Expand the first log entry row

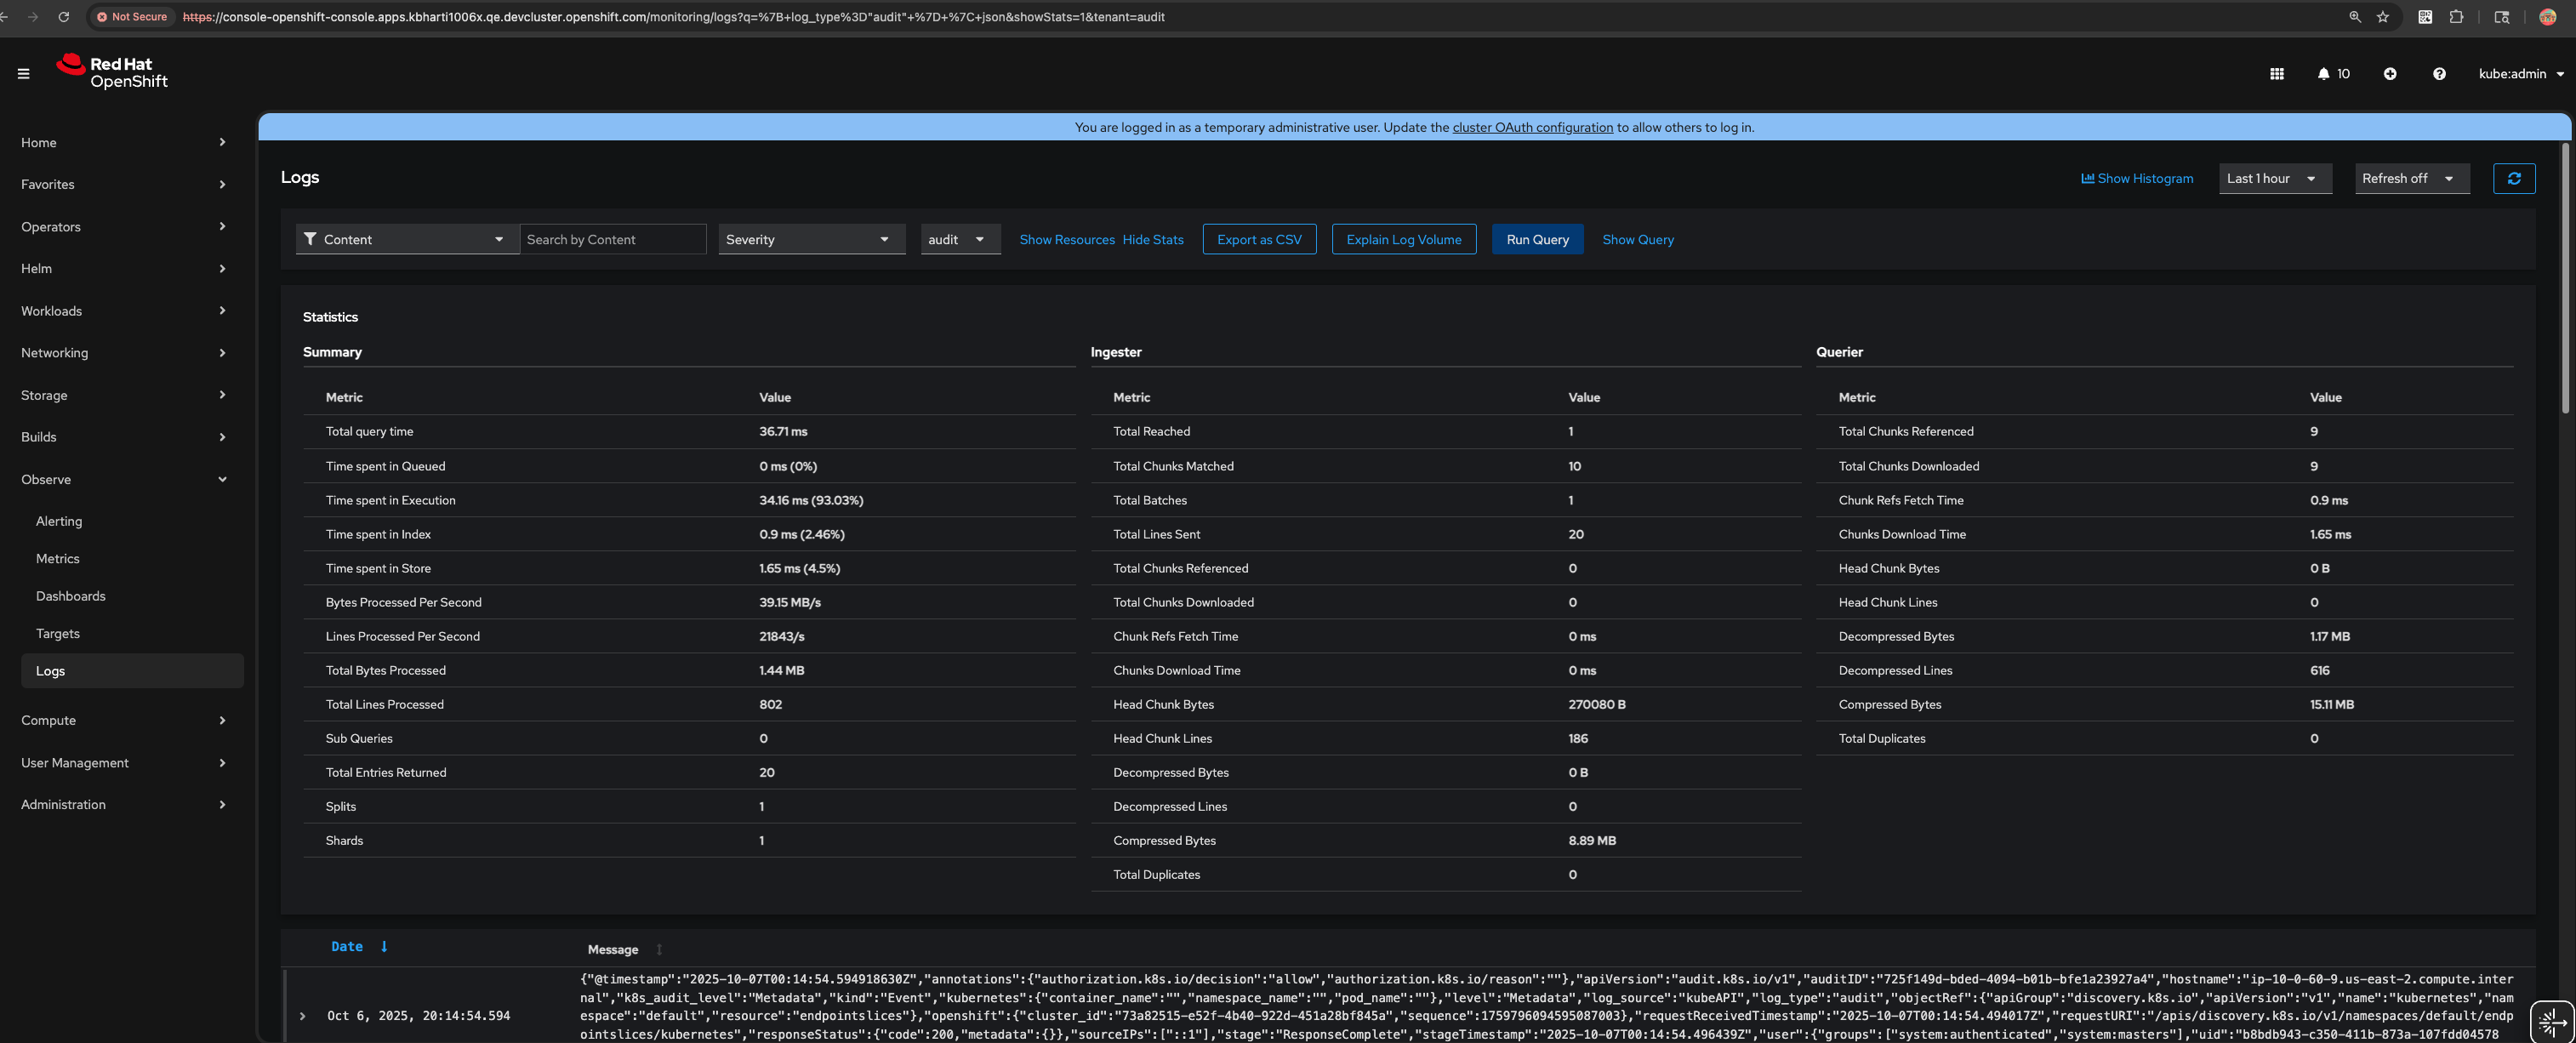(303, 1015)
